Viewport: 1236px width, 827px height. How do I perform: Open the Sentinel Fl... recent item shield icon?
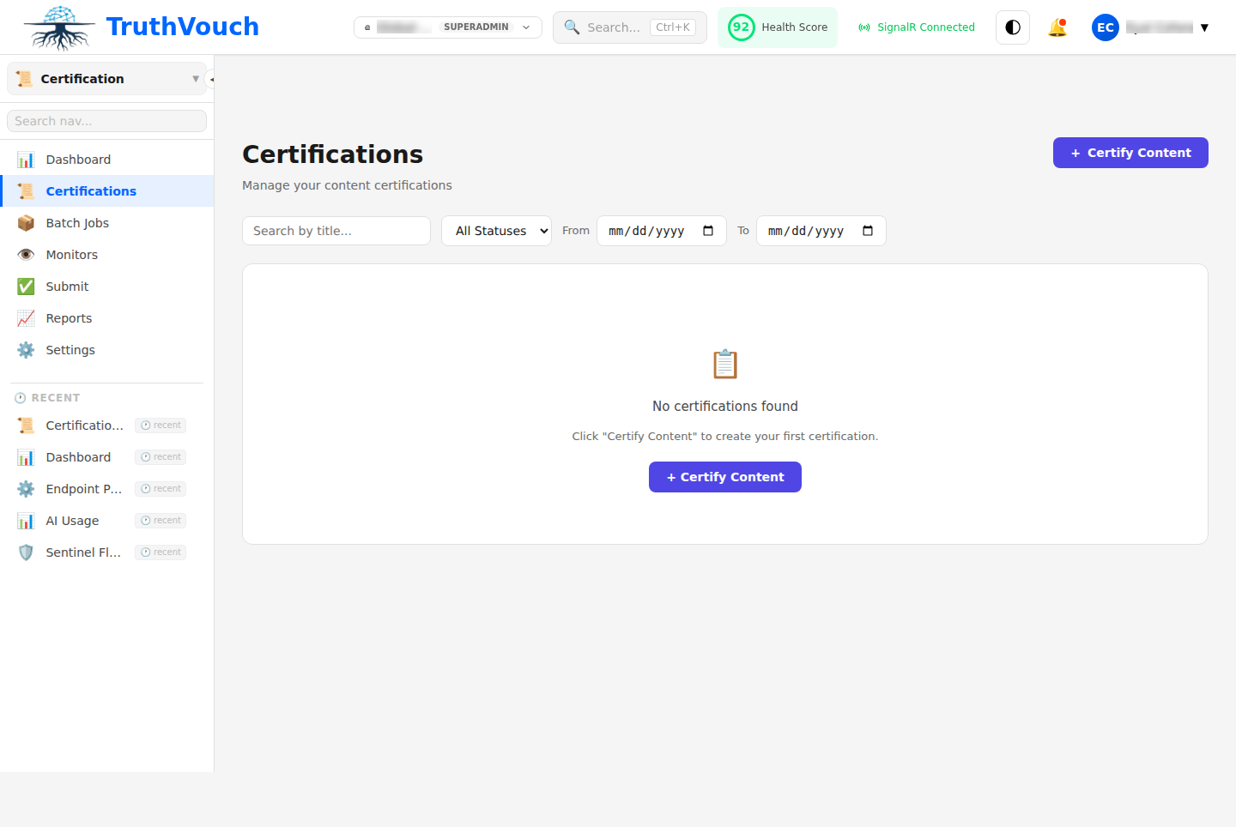(26, 552)
